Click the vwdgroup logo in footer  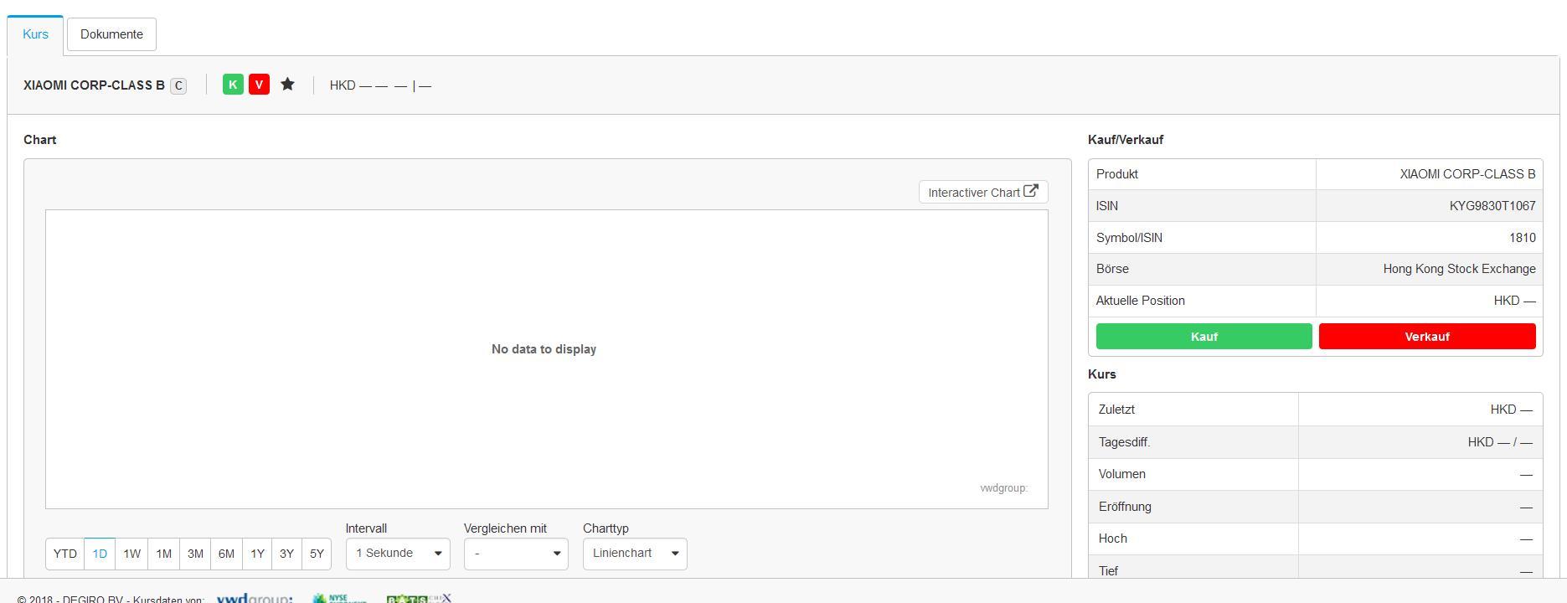(x=255, y=598)
